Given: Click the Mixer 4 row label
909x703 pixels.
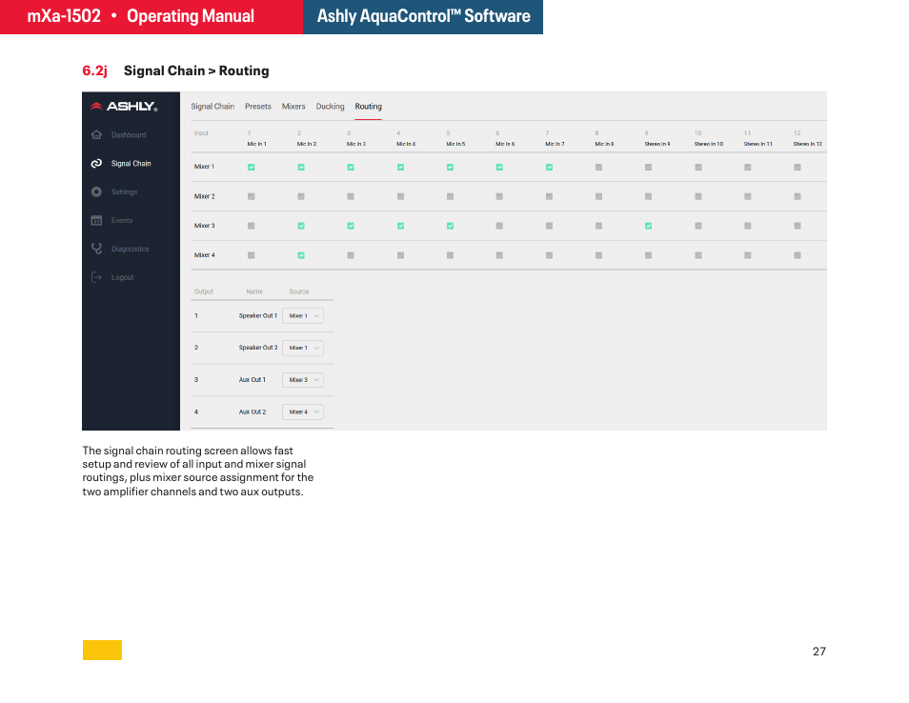Looking at the screenshot, I should click(x=204, y=255).
